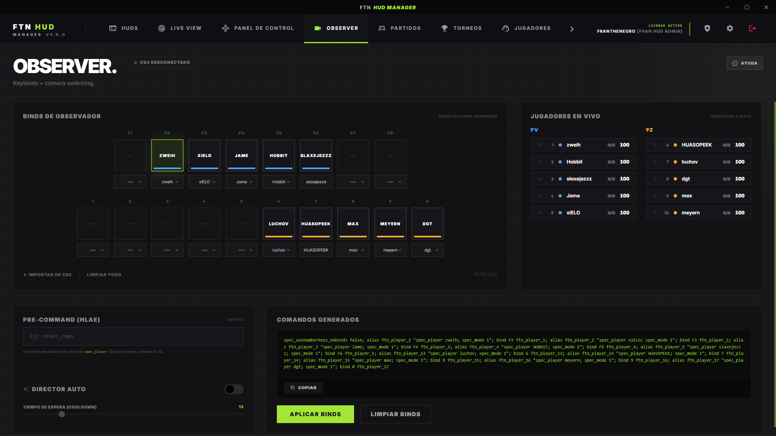
Task: Open the F3 xiELO player dropdown
Action: pos(205,182)
